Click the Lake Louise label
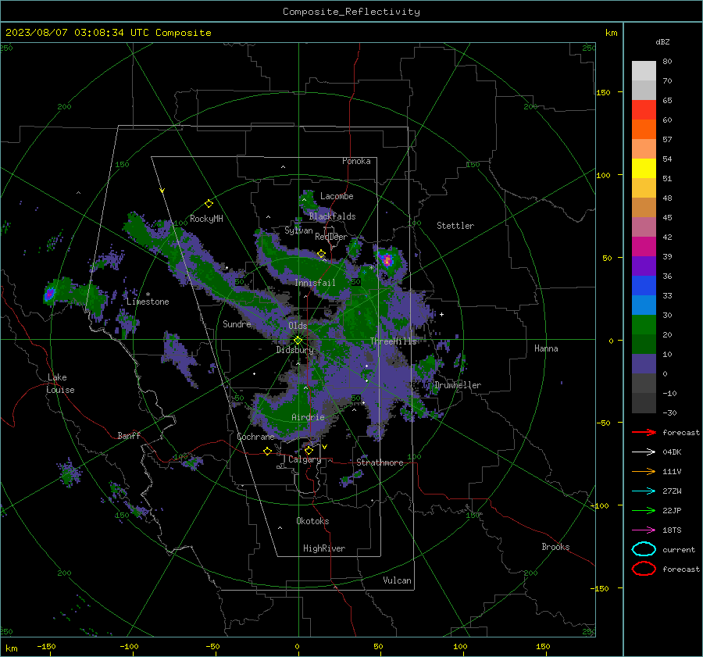The width and height of the screenshot is (703, 657). [60, 384]
